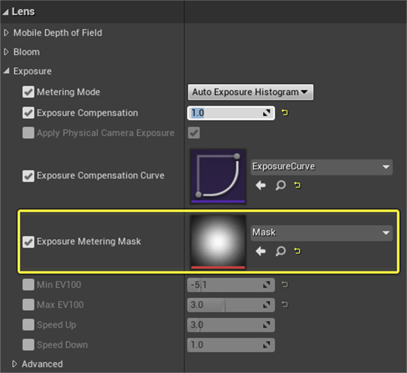The image size is (407, 373).
Task: Use selected asset arrow for ExposureCurve
Action: coord(261,186)
